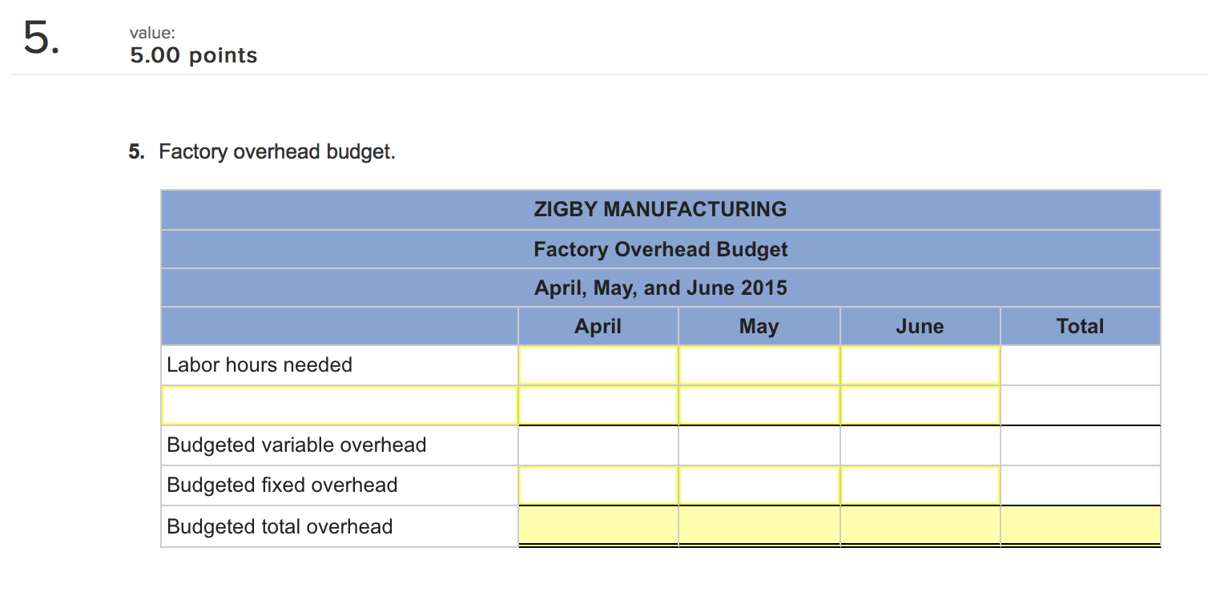Click April Budgeted variable overhead cell

(x=598, y=445)
